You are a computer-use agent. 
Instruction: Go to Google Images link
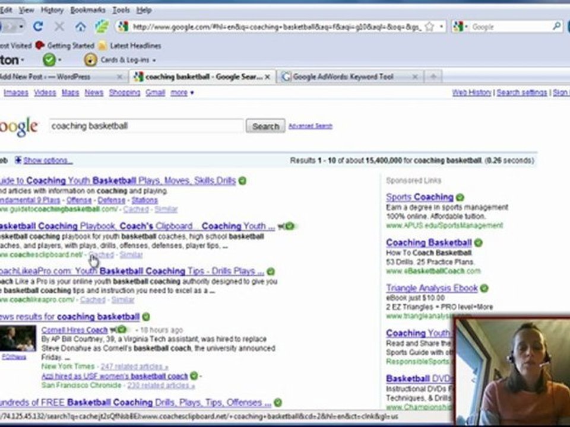point(15,93)
